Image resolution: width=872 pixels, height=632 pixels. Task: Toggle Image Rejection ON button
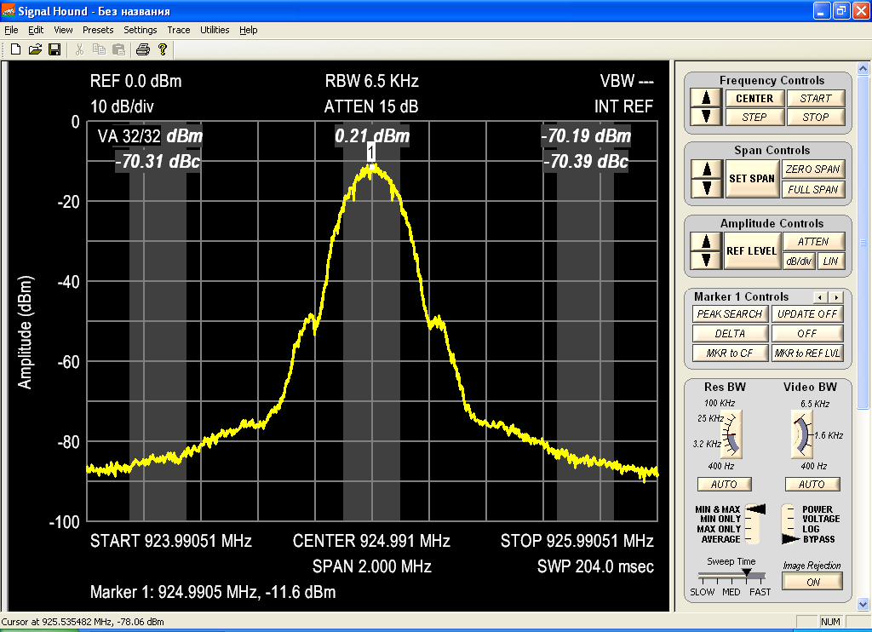(812, 582)
